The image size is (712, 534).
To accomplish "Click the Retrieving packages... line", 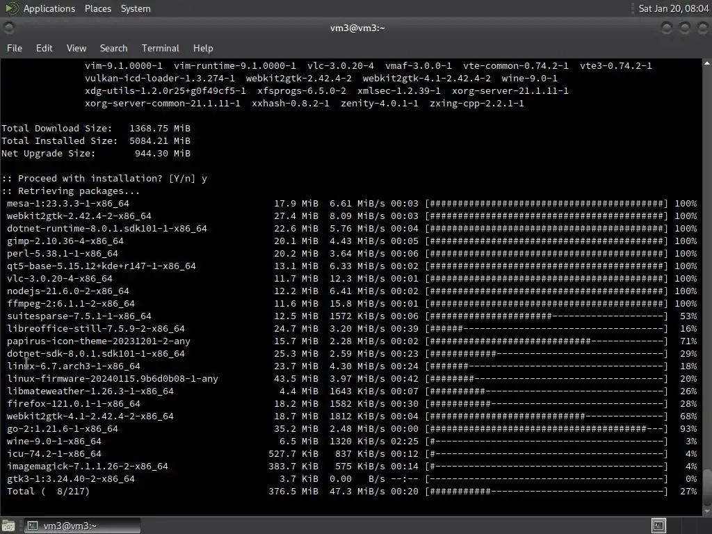I will tap(70, 191).
